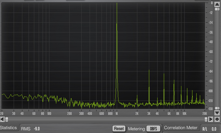This screenshot has width=221, height=133.
Task: Open the Statistics tab
Action: (8, 128)
